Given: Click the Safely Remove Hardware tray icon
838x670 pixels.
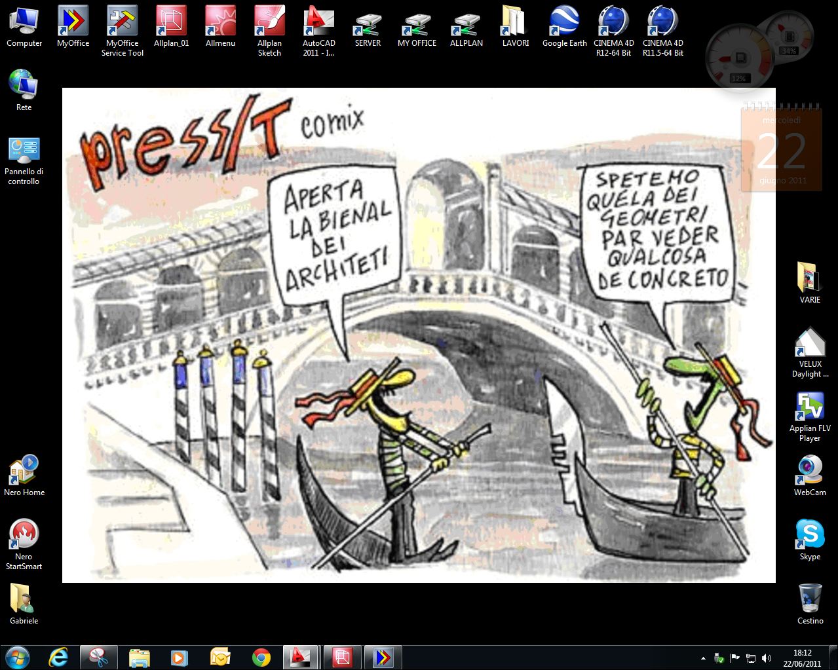Looking at the screenshot, I should tap(719, 658).
